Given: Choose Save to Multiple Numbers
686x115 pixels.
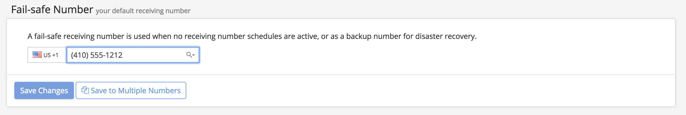Looking at the screenshot, I should click(131, 90).
